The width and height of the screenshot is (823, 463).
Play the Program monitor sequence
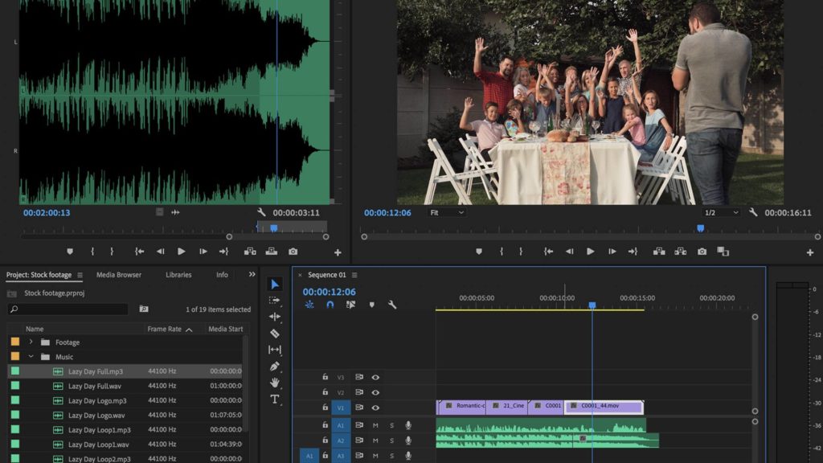pyautogui.click(x=591, y=252)
